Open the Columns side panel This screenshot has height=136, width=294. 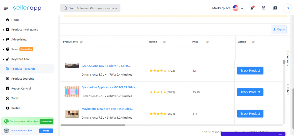click(288, 58)
